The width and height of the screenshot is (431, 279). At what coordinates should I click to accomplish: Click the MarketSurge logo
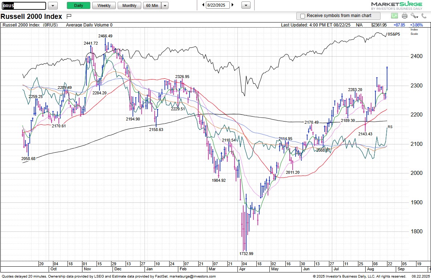pyautogui.click(x=397, y=5)
